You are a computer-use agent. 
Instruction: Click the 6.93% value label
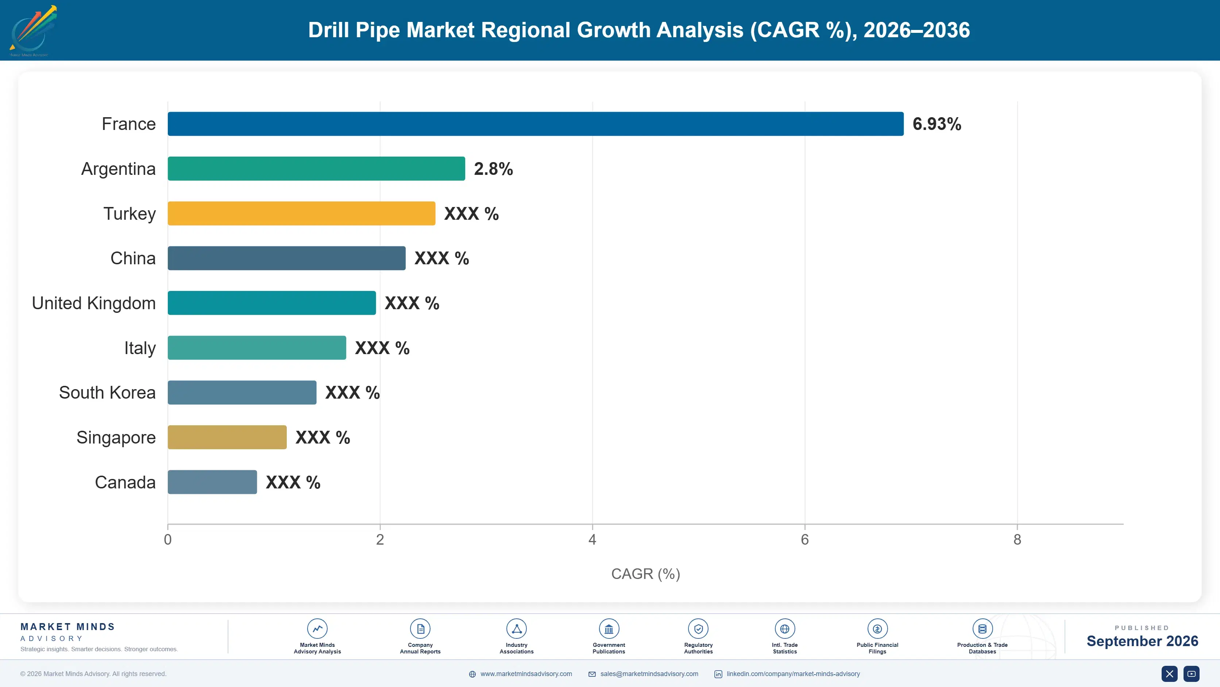937,124
